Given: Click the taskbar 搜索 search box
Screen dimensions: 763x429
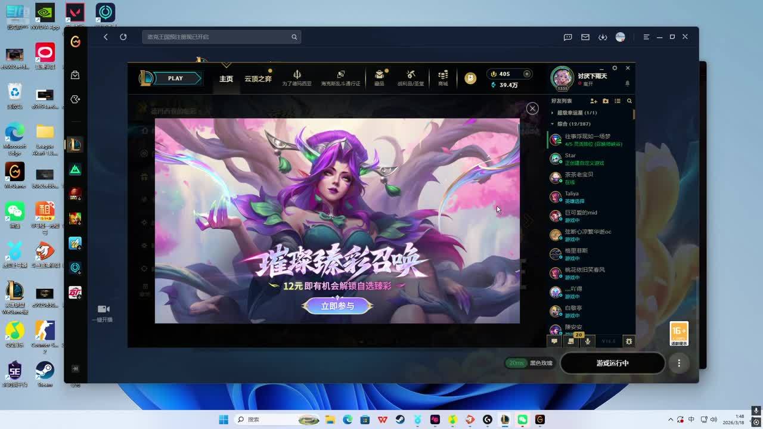Looking at the screenshot, I should click(x=278, y=419).
